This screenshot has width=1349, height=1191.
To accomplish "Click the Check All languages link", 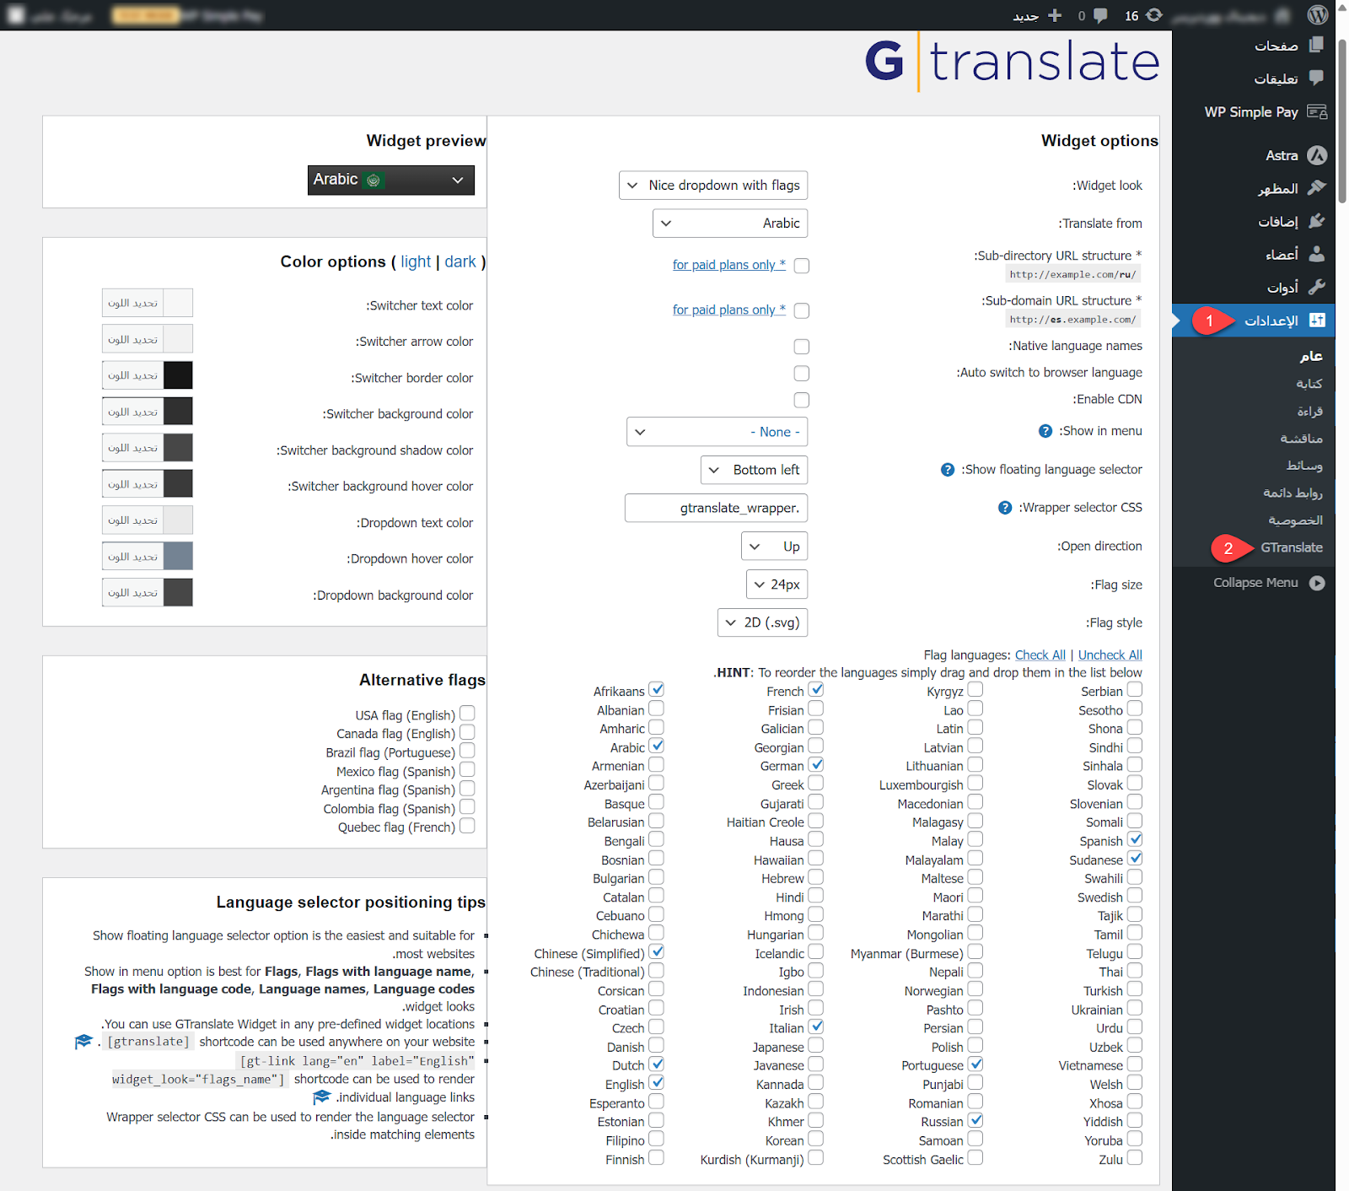I will (x=1040, y=655).
